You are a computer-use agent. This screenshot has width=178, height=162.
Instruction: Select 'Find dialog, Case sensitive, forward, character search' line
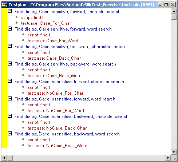click(x=67, y=12)
